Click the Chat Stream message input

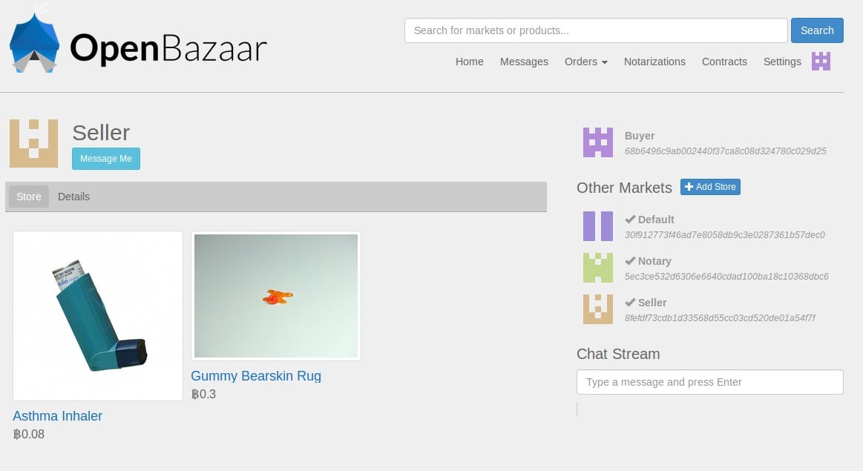709,382
